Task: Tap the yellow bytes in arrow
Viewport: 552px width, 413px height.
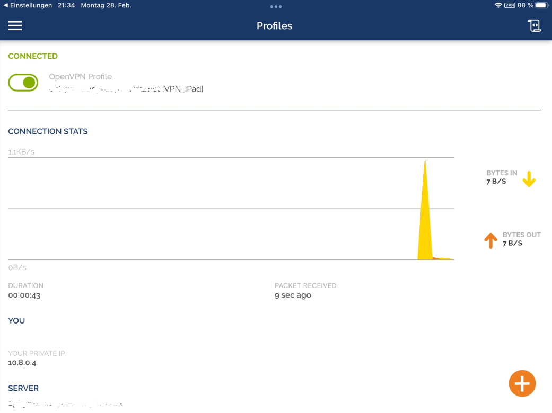Action: [529, 179]
